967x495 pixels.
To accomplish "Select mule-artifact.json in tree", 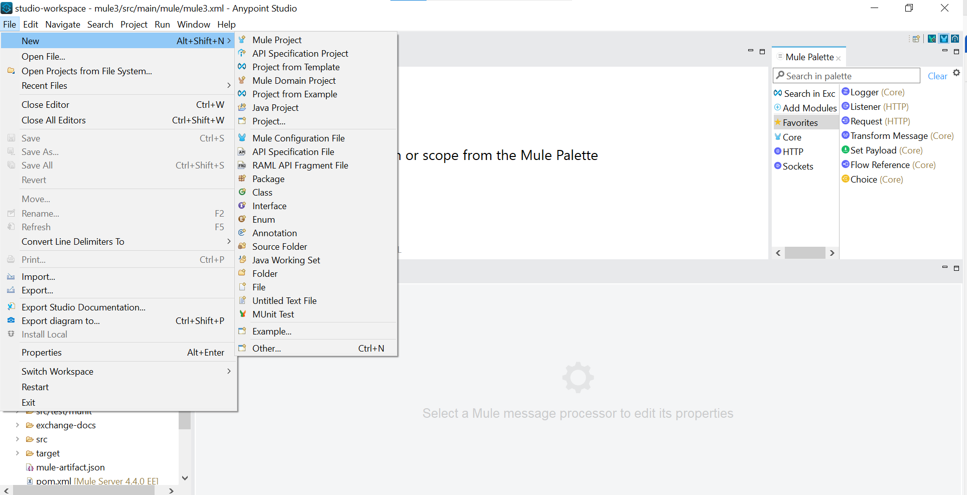I will (x=70, y=467).
